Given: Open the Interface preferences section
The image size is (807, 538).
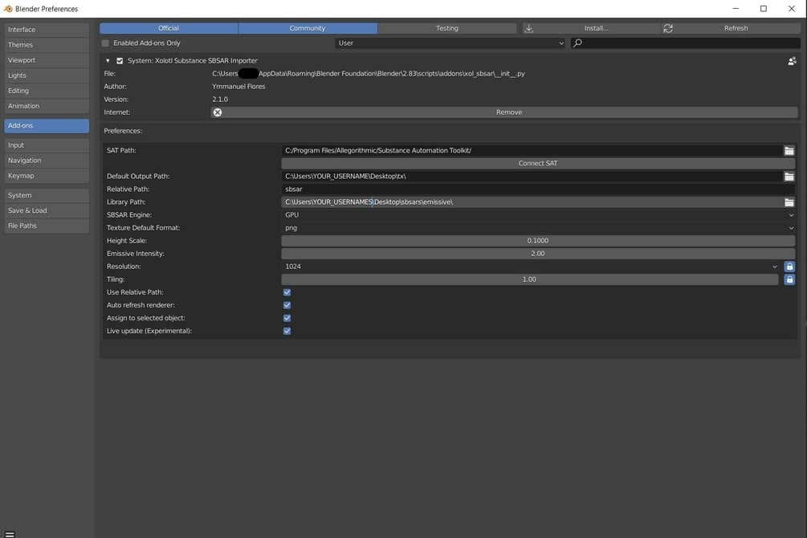Looking at the screenshot, I should click(47, 30).
